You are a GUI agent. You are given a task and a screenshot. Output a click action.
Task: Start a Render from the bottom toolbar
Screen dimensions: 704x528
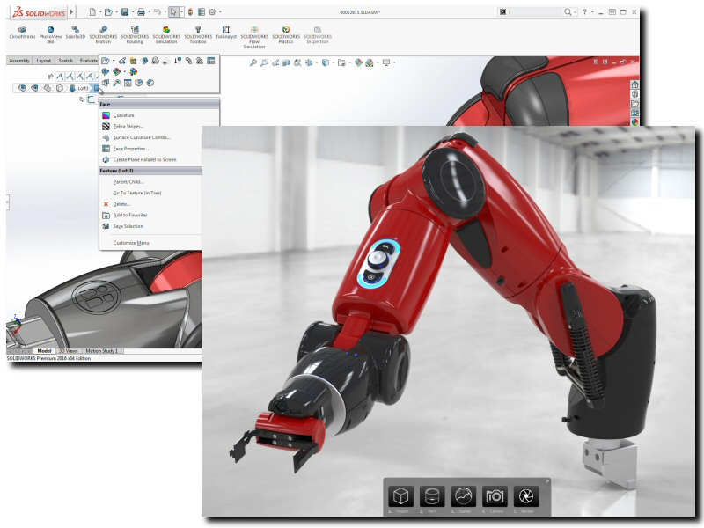[x=524, y=494]
